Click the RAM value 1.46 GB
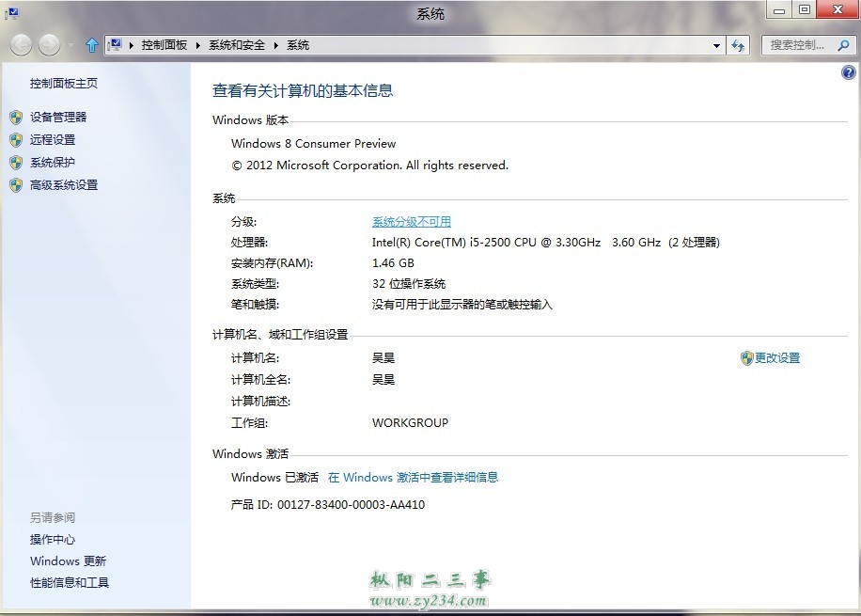Image resolution: width=861 pixels, height=616 pixels. [x=393, y=263]
